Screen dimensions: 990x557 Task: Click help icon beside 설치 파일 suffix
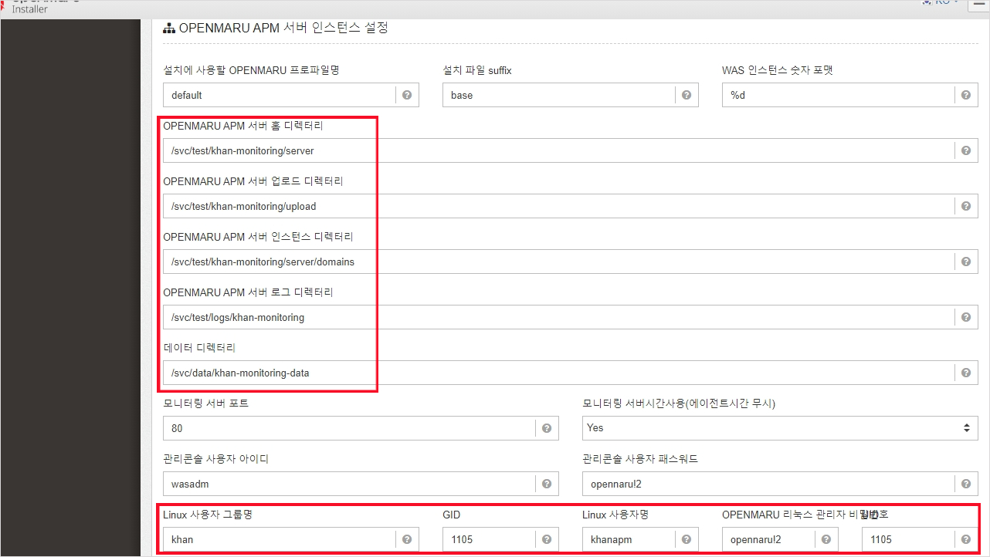[x=687, y=96]
